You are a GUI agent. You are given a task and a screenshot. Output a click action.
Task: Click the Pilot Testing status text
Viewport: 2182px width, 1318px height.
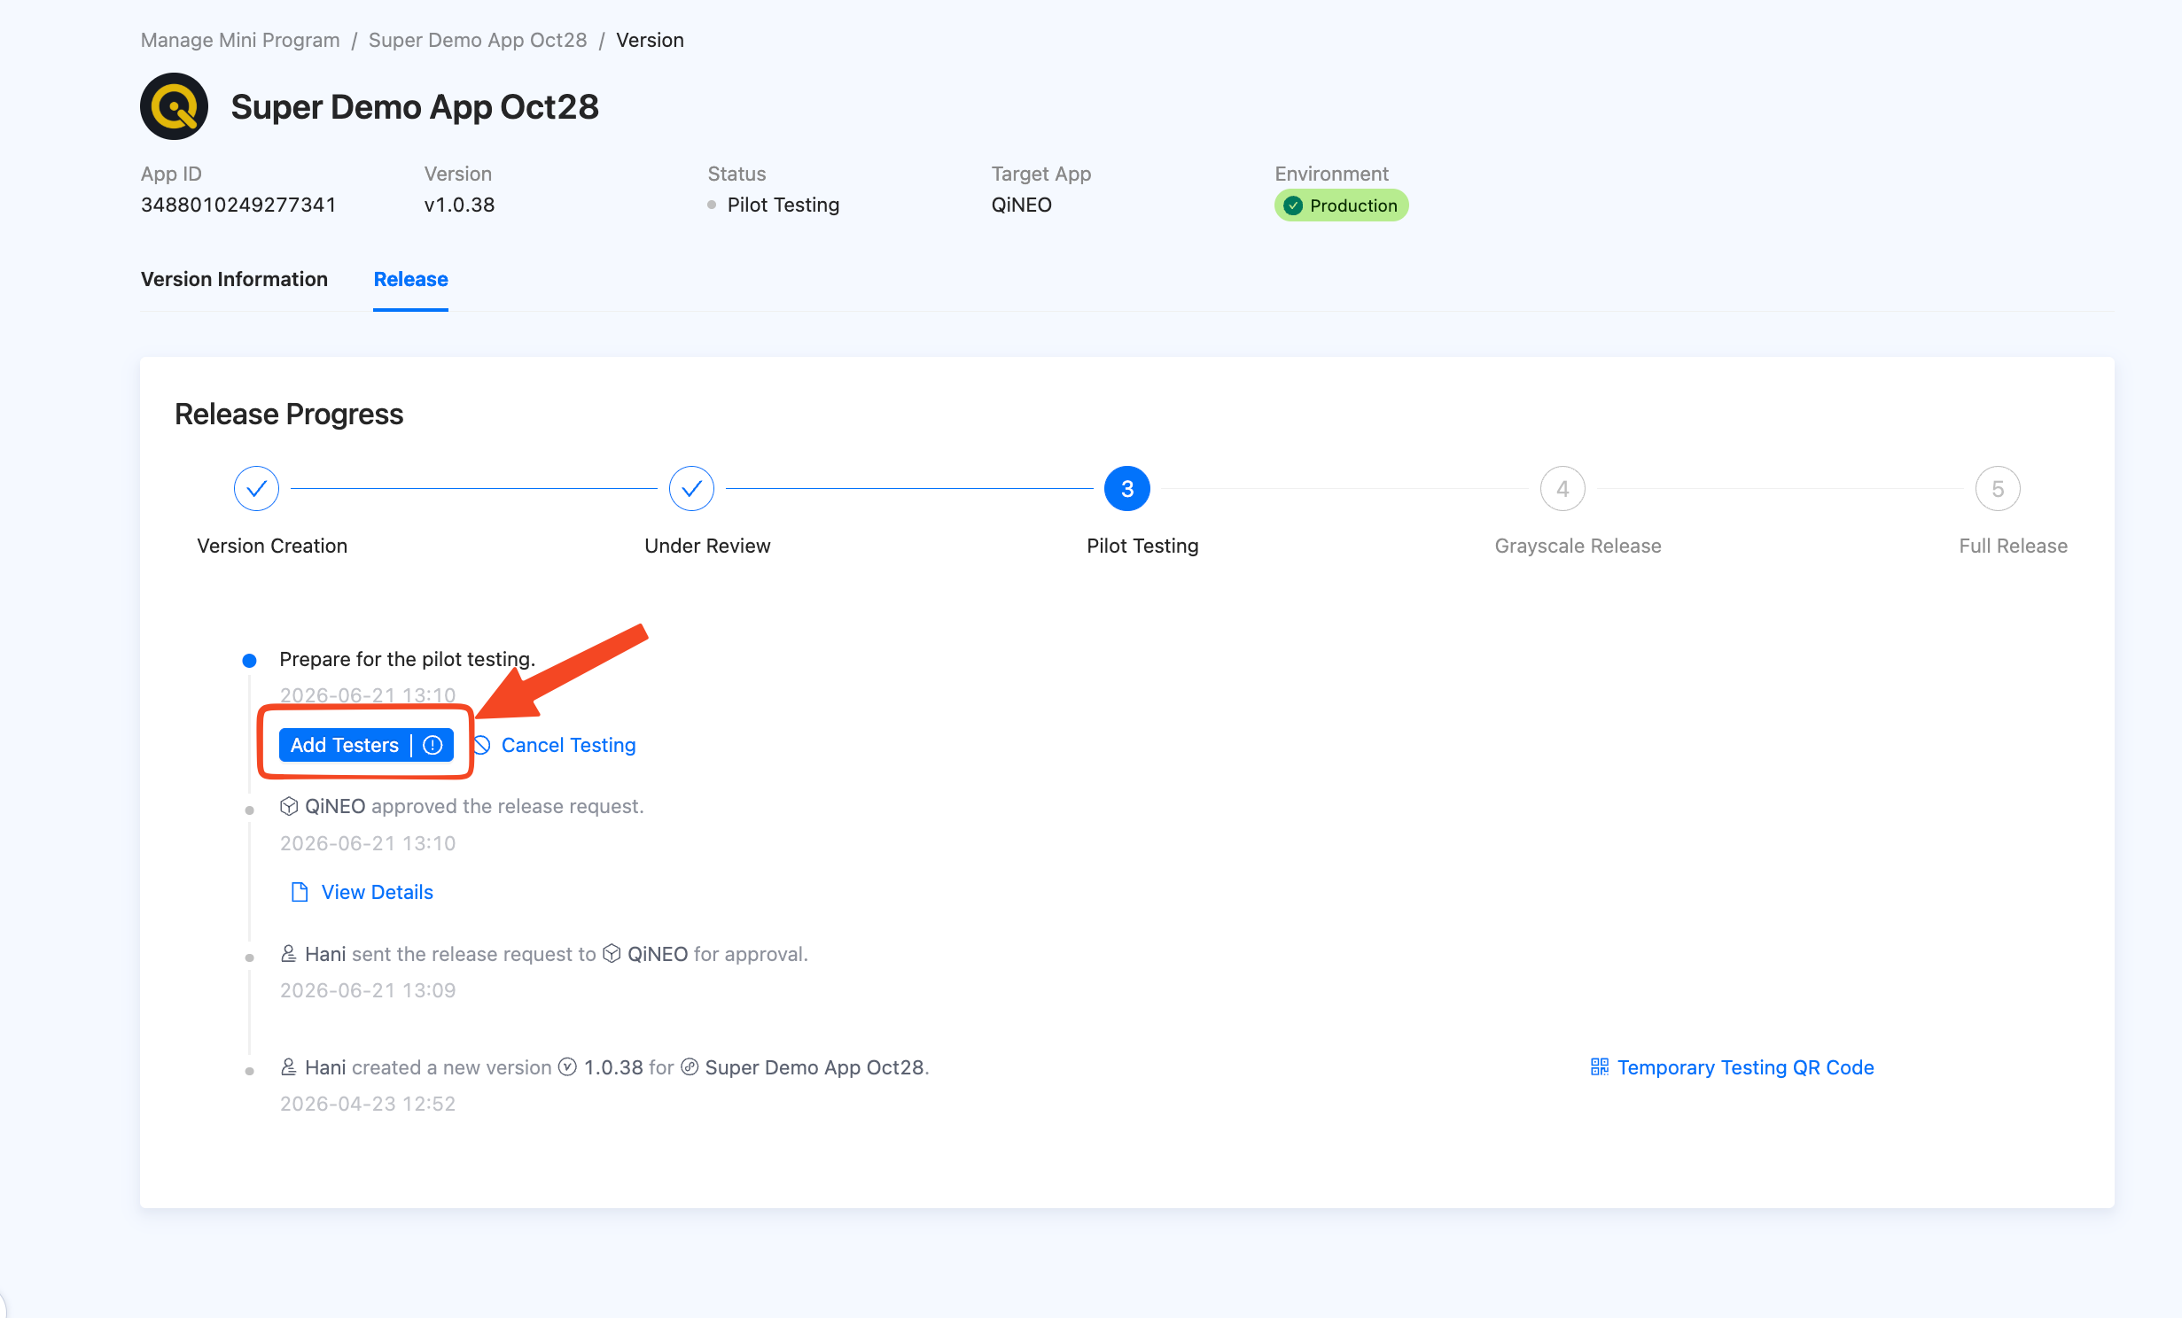(783, 205)
